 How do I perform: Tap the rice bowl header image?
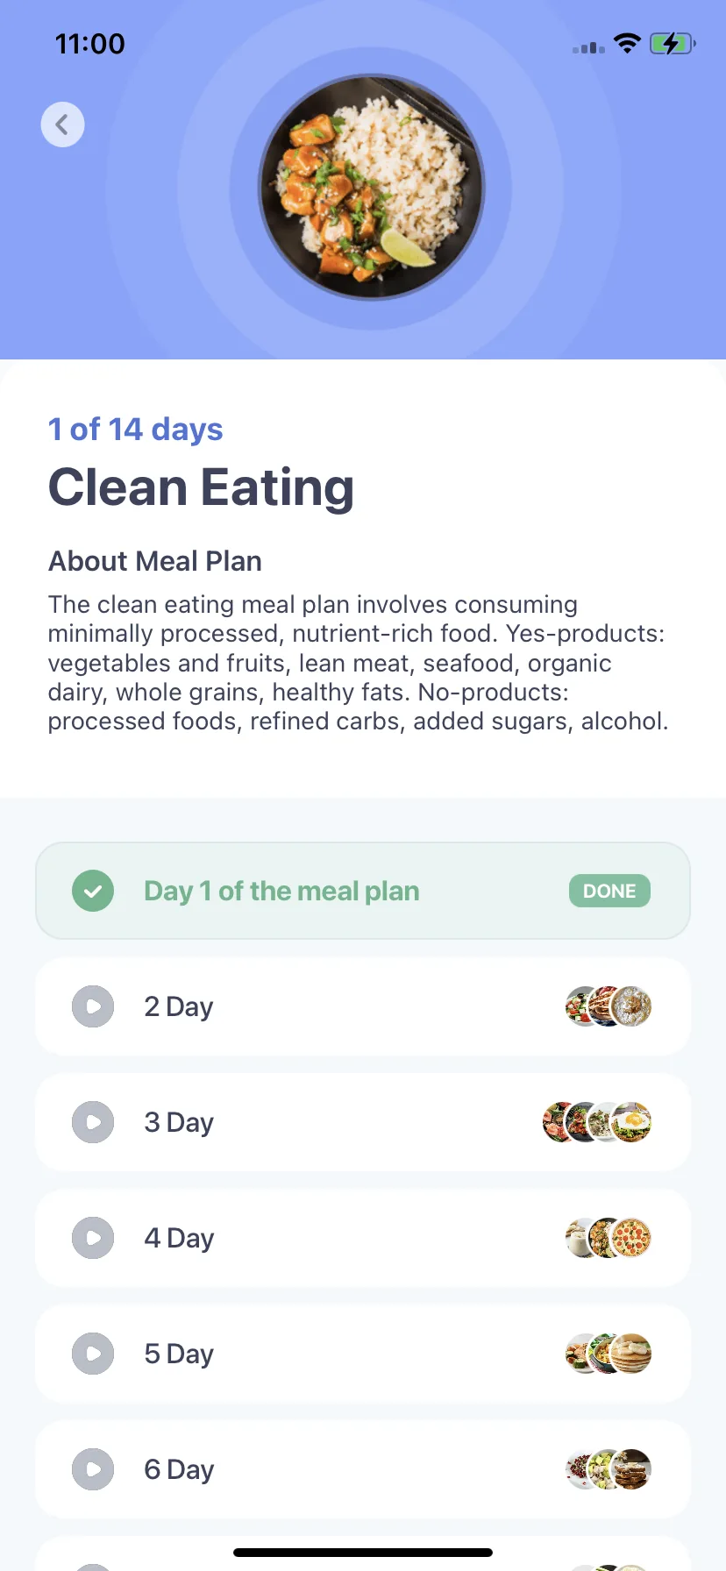point(372,187)
